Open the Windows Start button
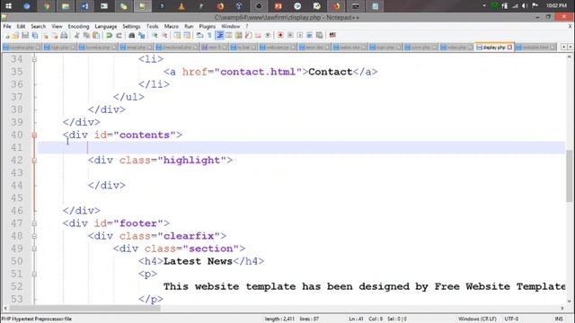Image resolution: width=575 pixels, height=323 pixels. pyautogui.click(x=8, y=6)
